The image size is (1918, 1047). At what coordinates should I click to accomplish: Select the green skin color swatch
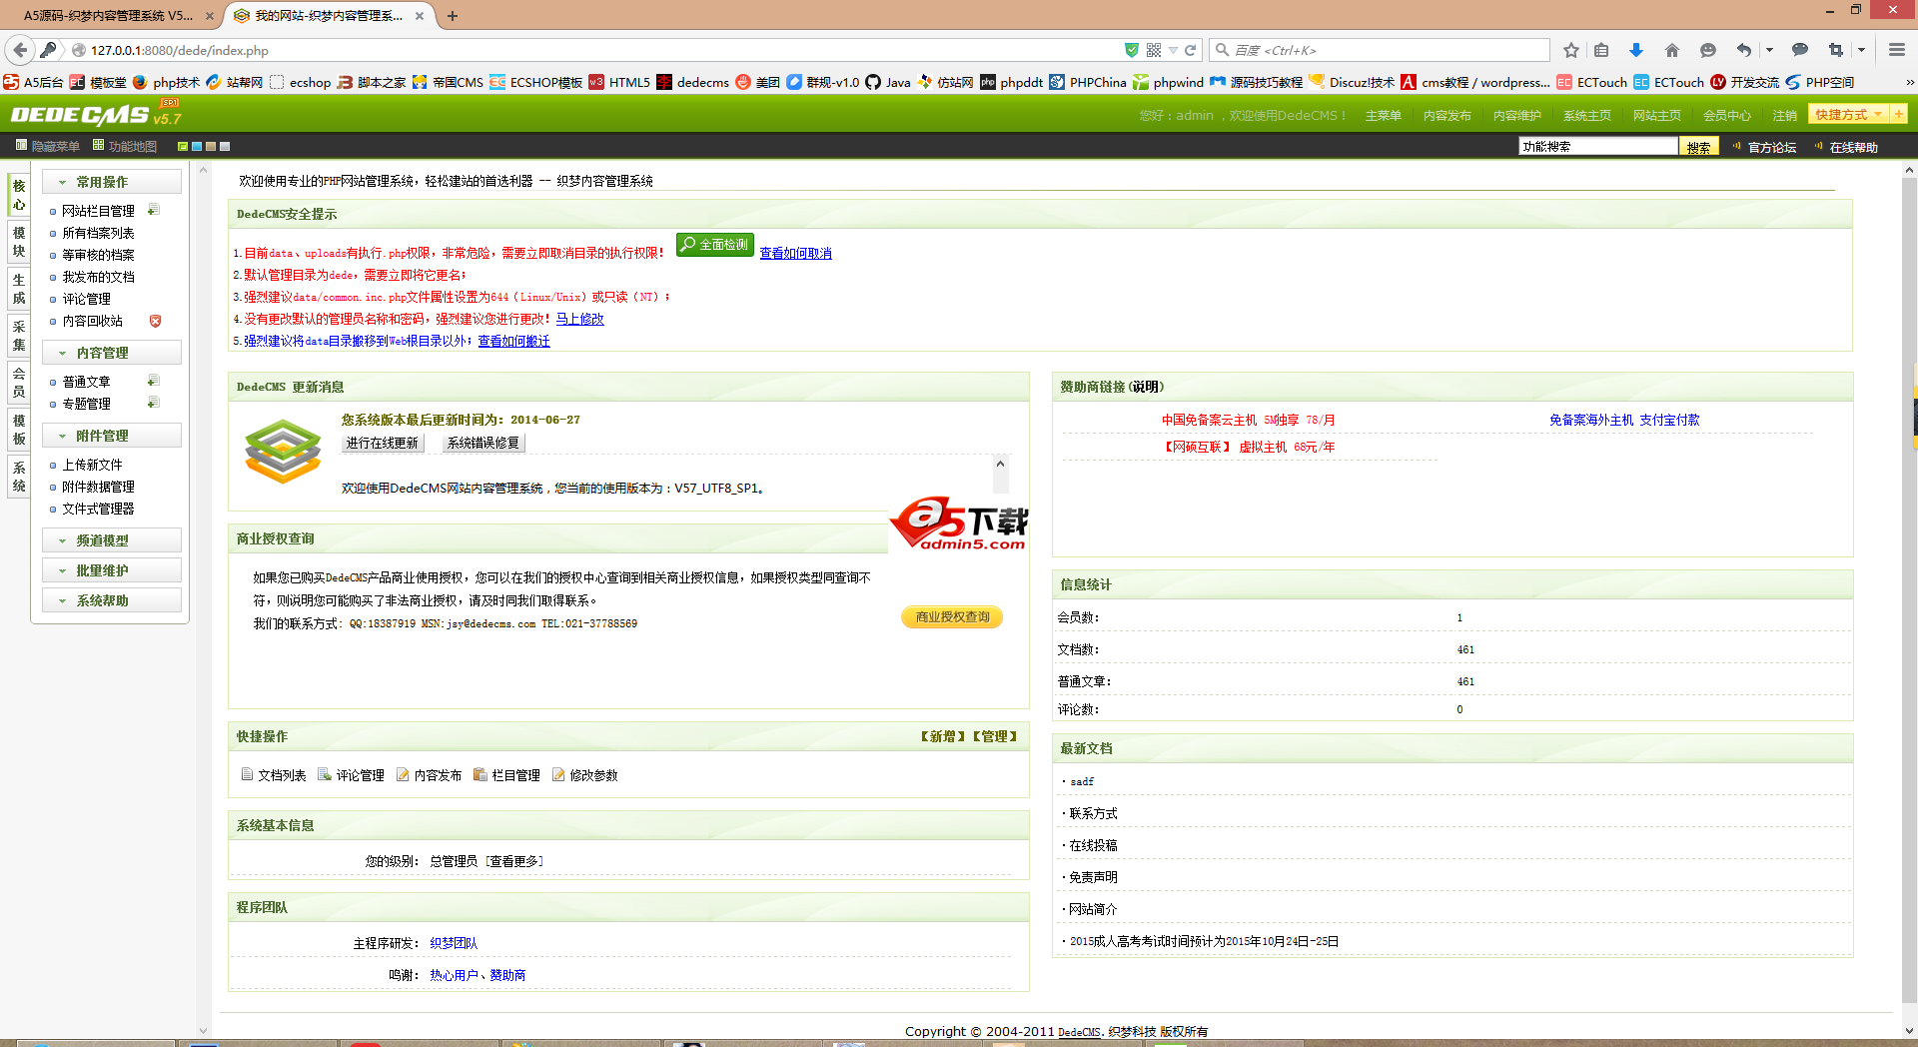(183, 146)
